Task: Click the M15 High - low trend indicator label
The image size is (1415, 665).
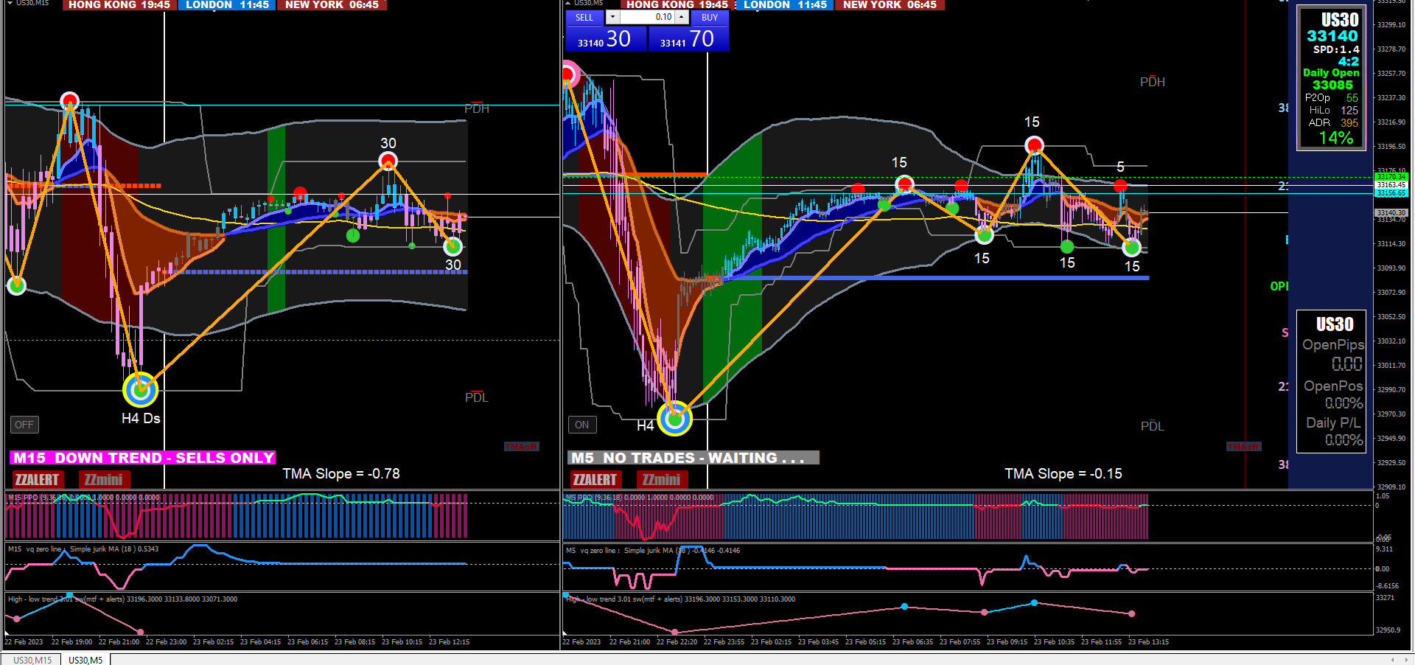Action: pos(122,599)
